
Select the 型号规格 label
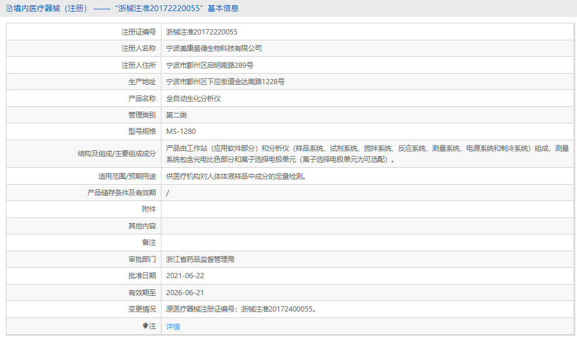tap(142, 132)
